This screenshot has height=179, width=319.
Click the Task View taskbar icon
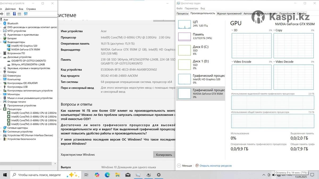86,175
